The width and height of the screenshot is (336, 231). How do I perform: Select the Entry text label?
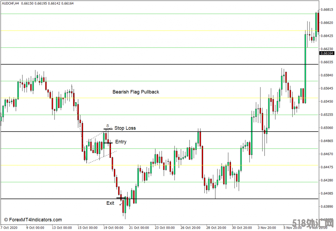tap(121, 142)
